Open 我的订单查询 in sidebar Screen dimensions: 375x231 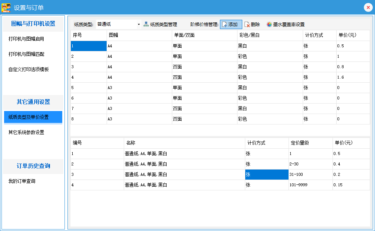(22, 181)
